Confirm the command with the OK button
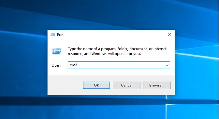 coord(96,85)
